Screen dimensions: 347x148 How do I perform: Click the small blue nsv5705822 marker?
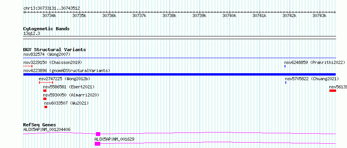point(286,83)
